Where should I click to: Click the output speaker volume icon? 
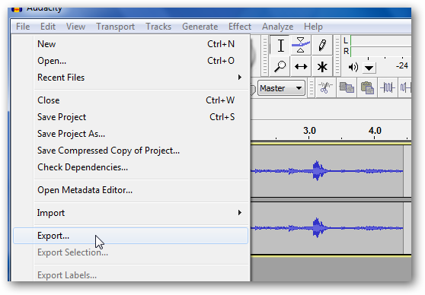click(x=353, y=67)
